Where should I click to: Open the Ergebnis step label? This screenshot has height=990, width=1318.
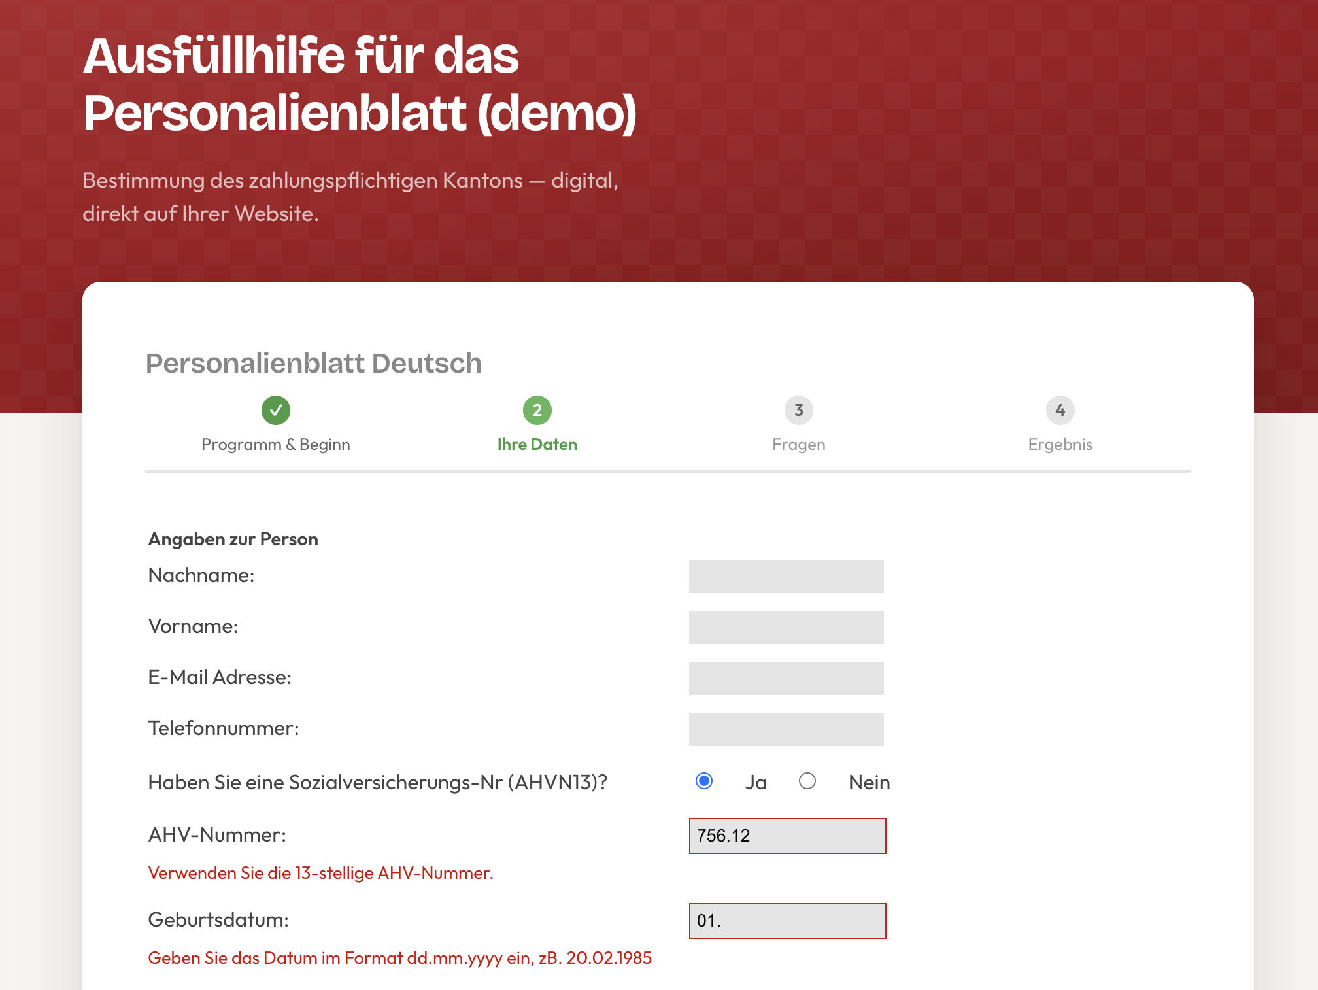tap(1060, 445)
